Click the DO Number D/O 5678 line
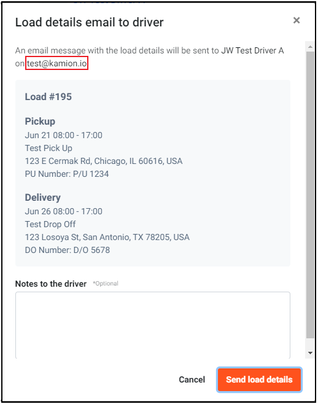This screenshot has width=318, height=404. [x=68, y=250]
